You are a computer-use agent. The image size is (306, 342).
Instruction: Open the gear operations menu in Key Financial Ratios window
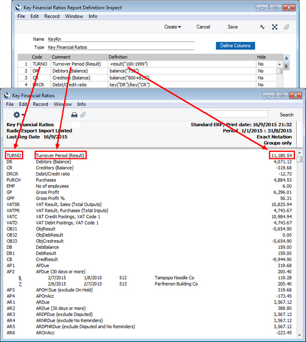19,115
